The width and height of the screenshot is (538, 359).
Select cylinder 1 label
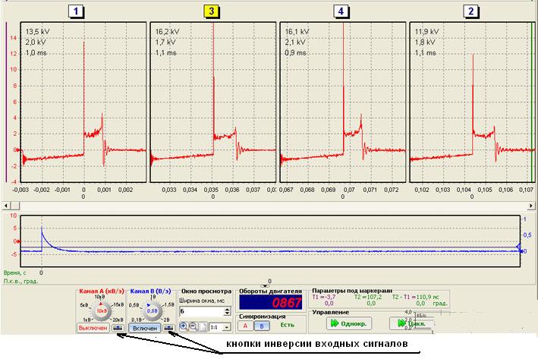click(75, 11)
